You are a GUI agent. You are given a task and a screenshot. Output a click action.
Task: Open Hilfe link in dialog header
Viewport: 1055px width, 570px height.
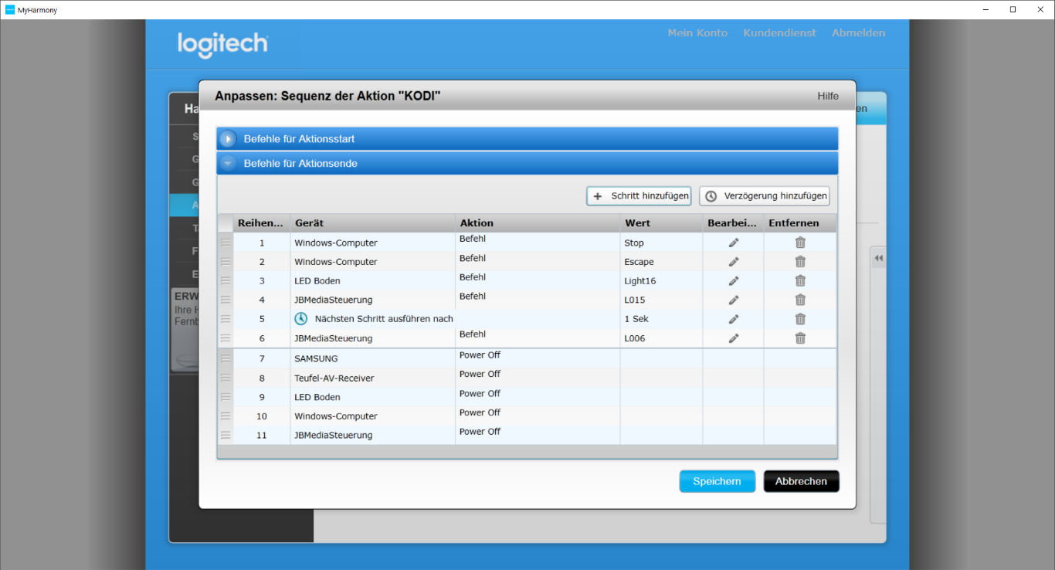[x=828, y=96]
